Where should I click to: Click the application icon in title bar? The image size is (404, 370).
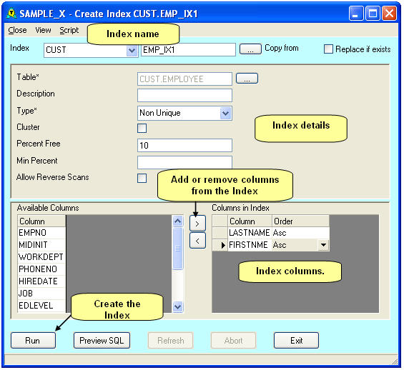point(11,13)
